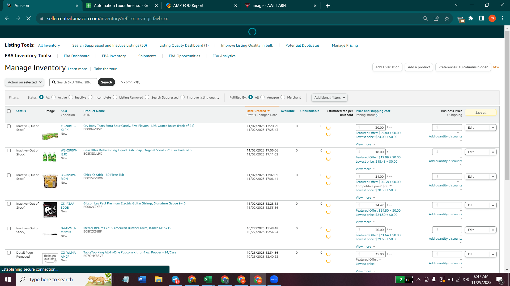The image size is (510, 286).
Task: Open the browser zoom magnifier icon
Action: click(x=426, y=18)
